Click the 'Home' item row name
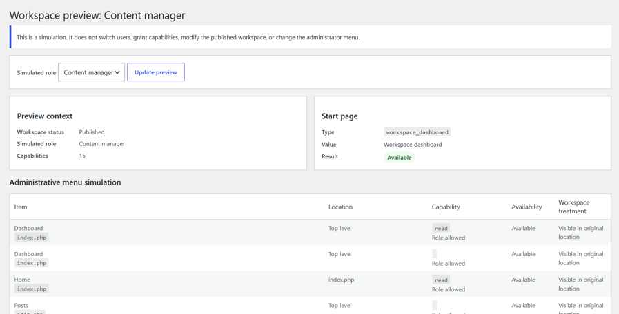Screen dimensions: 619x314 coord(22,280)
